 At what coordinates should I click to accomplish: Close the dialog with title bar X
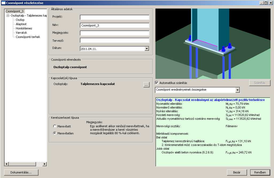(271, 3)
